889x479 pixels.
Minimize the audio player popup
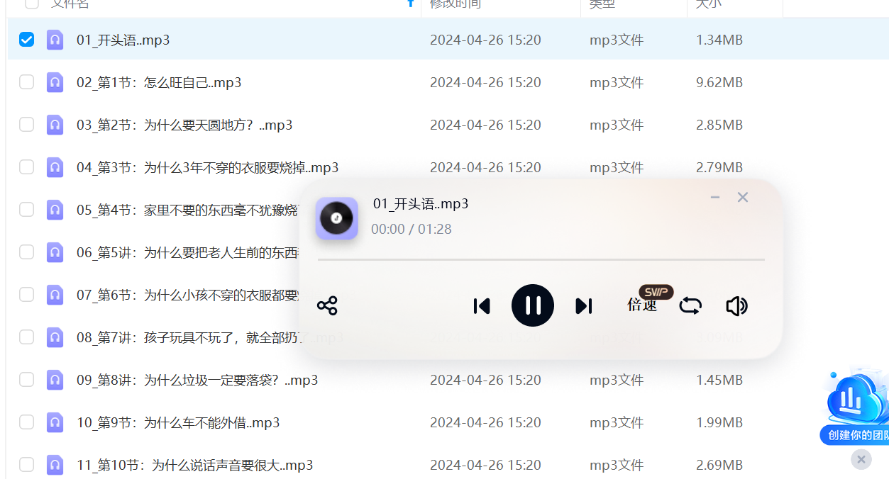tap(715, 198)
